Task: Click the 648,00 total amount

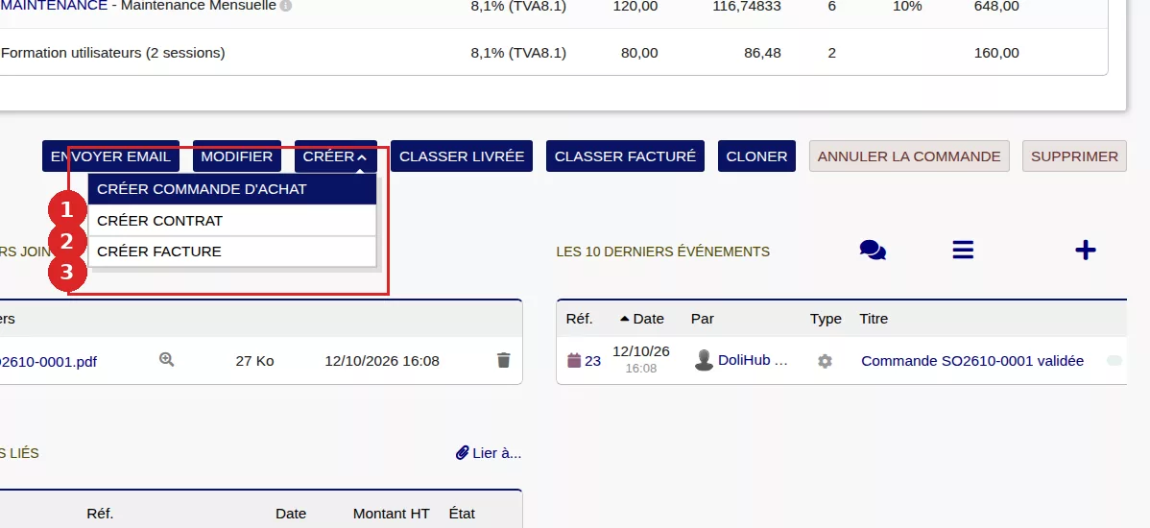Action: (x=996, y=6)
